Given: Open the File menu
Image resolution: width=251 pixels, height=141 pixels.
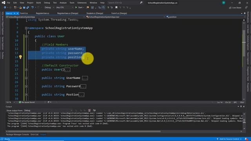Looking at the screenshot, I should (x=9, y=3).
